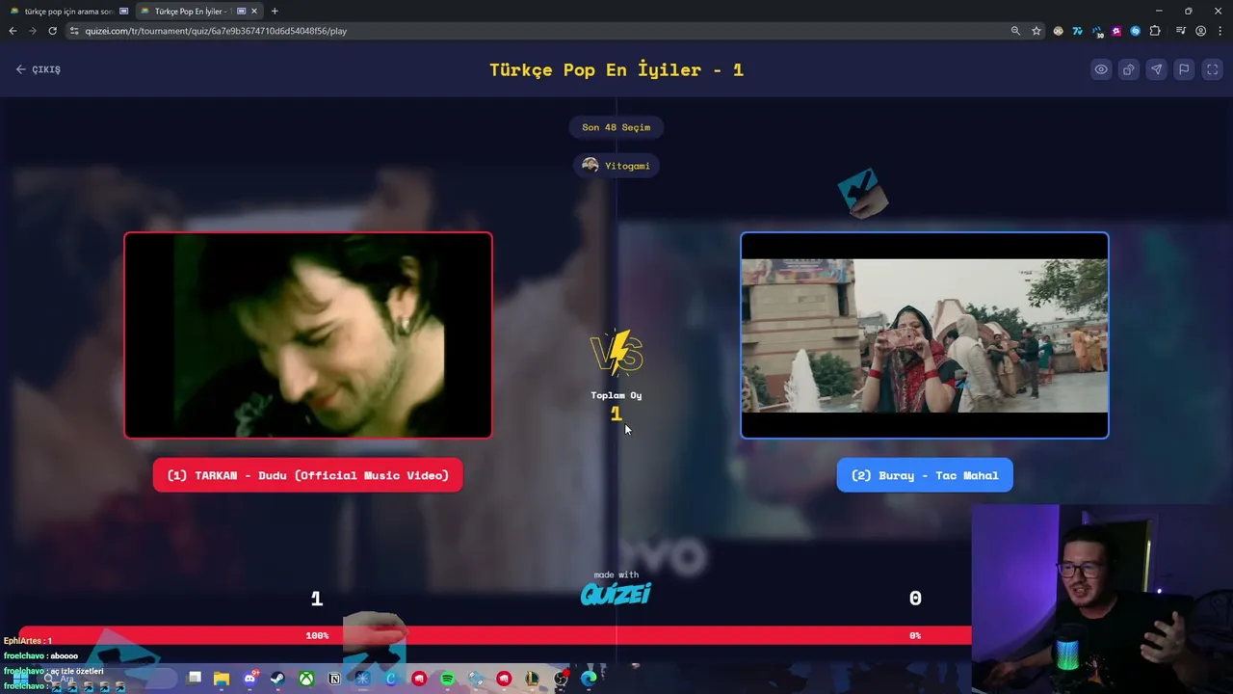Open the Chrome profile menu

[1200, 31]
